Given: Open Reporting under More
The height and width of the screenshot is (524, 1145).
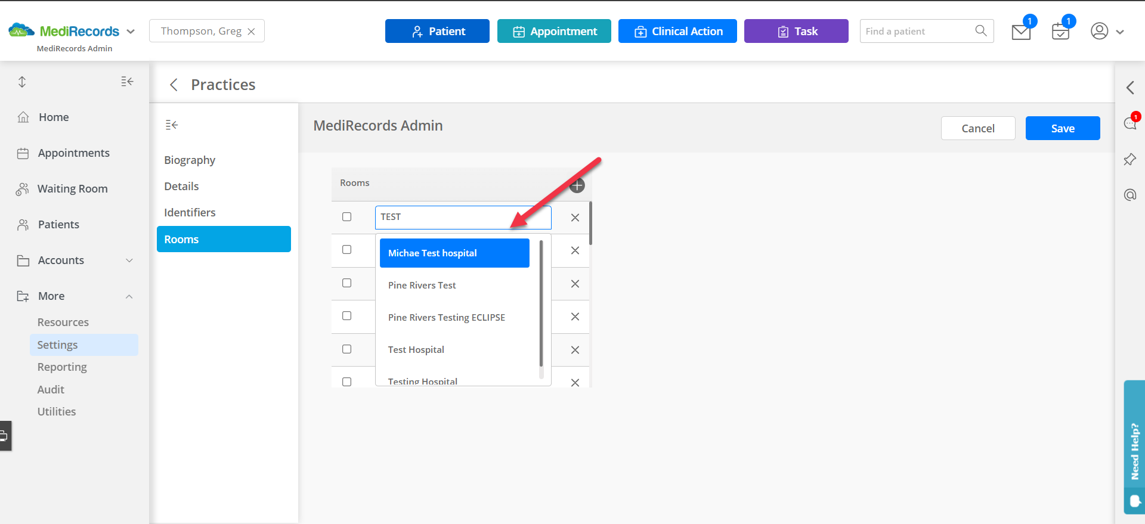Looking at the screenshot, I should (62, 367).
